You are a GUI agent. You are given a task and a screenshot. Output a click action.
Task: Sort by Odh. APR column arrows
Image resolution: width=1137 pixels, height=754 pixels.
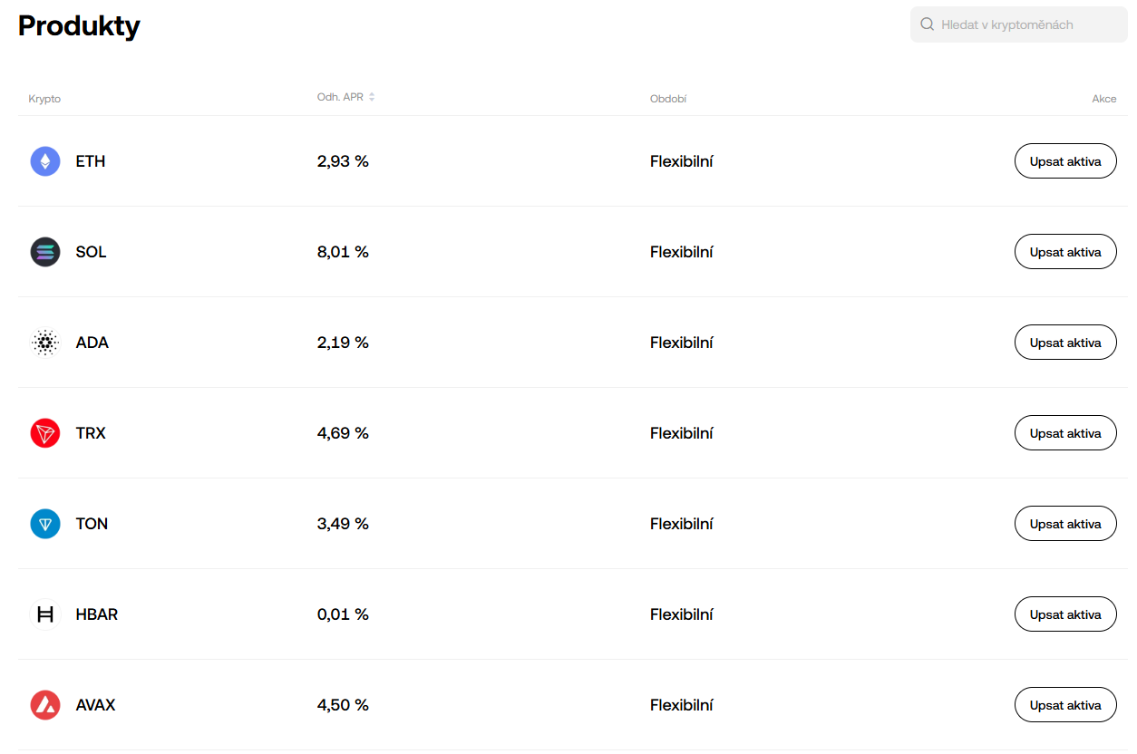372,97
